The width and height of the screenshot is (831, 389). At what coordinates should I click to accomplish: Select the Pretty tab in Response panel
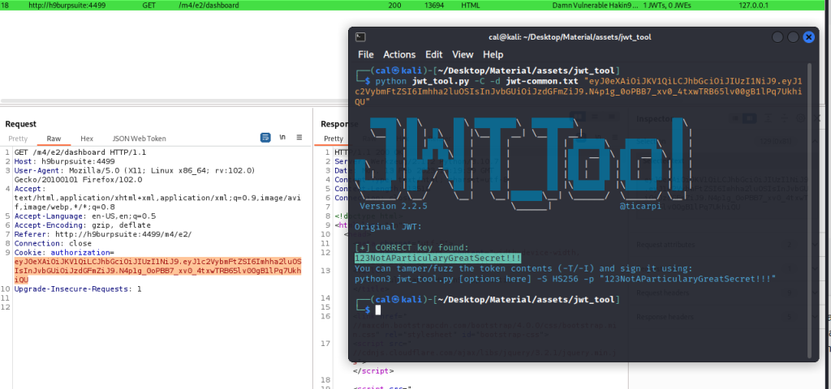pos(334,139)
